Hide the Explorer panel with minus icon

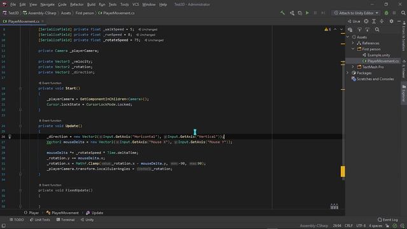pos(399,21)
